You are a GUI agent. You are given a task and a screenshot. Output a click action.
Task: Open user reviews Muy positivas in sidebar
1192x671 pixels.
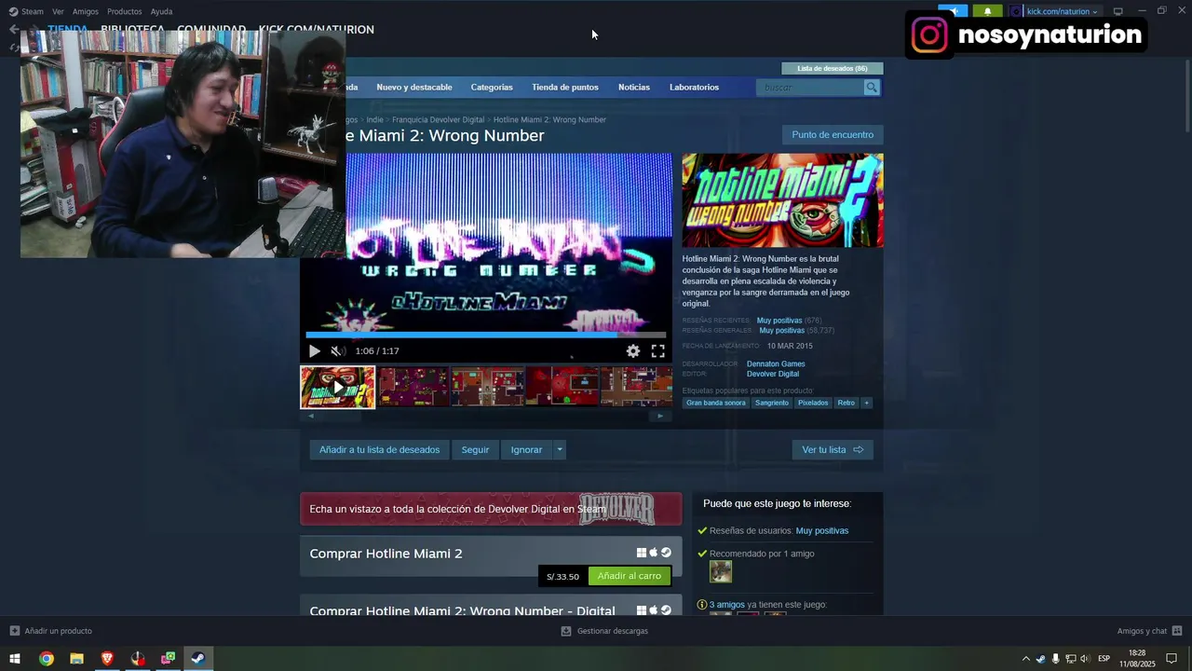tap(822, 530)
